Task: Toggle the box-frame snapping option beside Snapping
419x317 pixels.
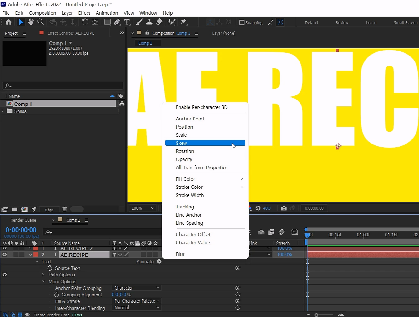Action: click(280, 22)
